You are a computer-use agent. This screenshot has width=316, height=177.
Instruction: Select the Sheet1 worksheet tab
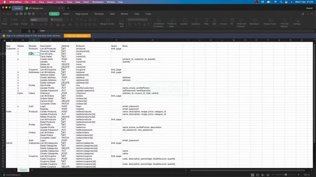click(x=23, y=170)
